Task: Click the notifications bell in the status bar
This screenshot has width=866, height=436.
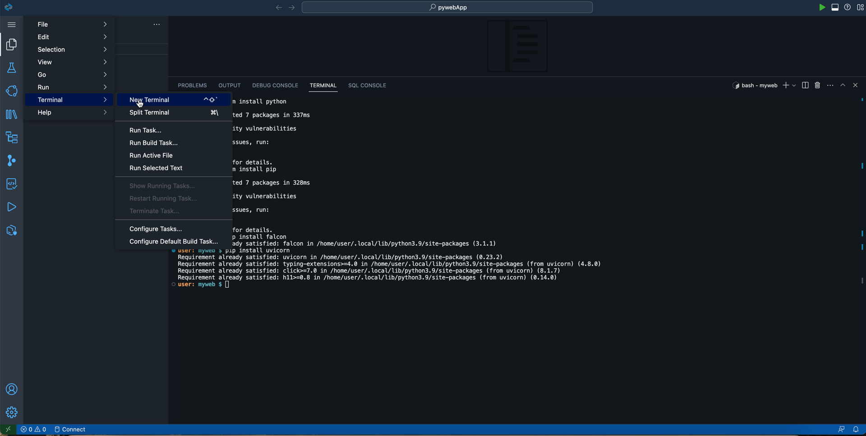Action: [857, 429]
